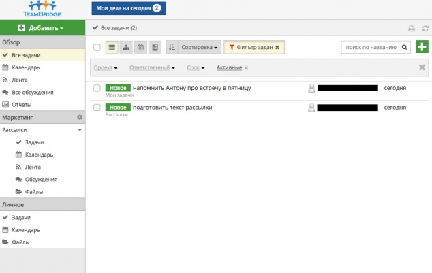Open Обсуждения under Рассылки
Viewport: 432px width, 273px height.
pyautogui.click(x=42, y=180)
